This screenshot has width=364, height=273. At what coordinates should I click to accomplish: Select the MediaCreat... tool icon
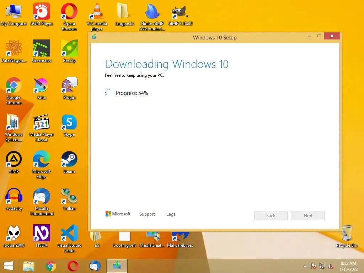[152, 239]
